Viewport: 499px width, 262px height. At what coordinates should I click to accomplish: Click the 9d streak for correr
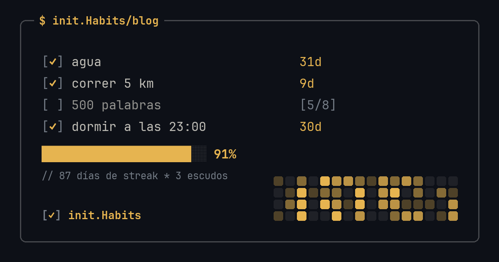point(307,84)
